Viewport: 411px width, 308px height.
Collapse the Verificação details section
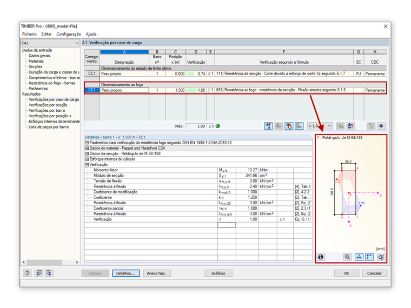[87, 165]
